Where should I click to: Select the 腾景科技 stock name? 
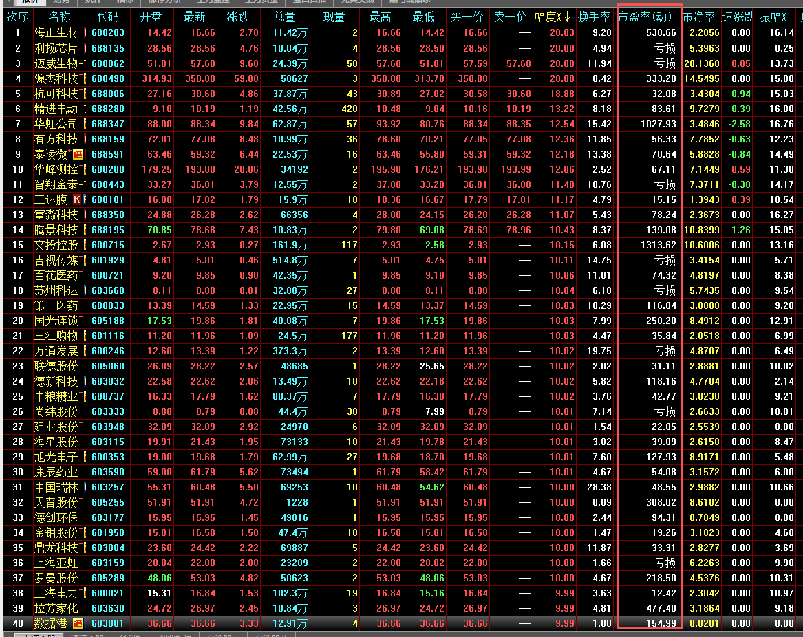pyautogui.click(x=56, y=230)
